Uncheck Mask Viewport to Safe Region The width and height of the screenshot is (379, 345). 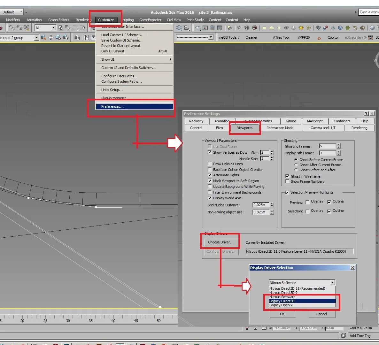click(x=210, y=181)
